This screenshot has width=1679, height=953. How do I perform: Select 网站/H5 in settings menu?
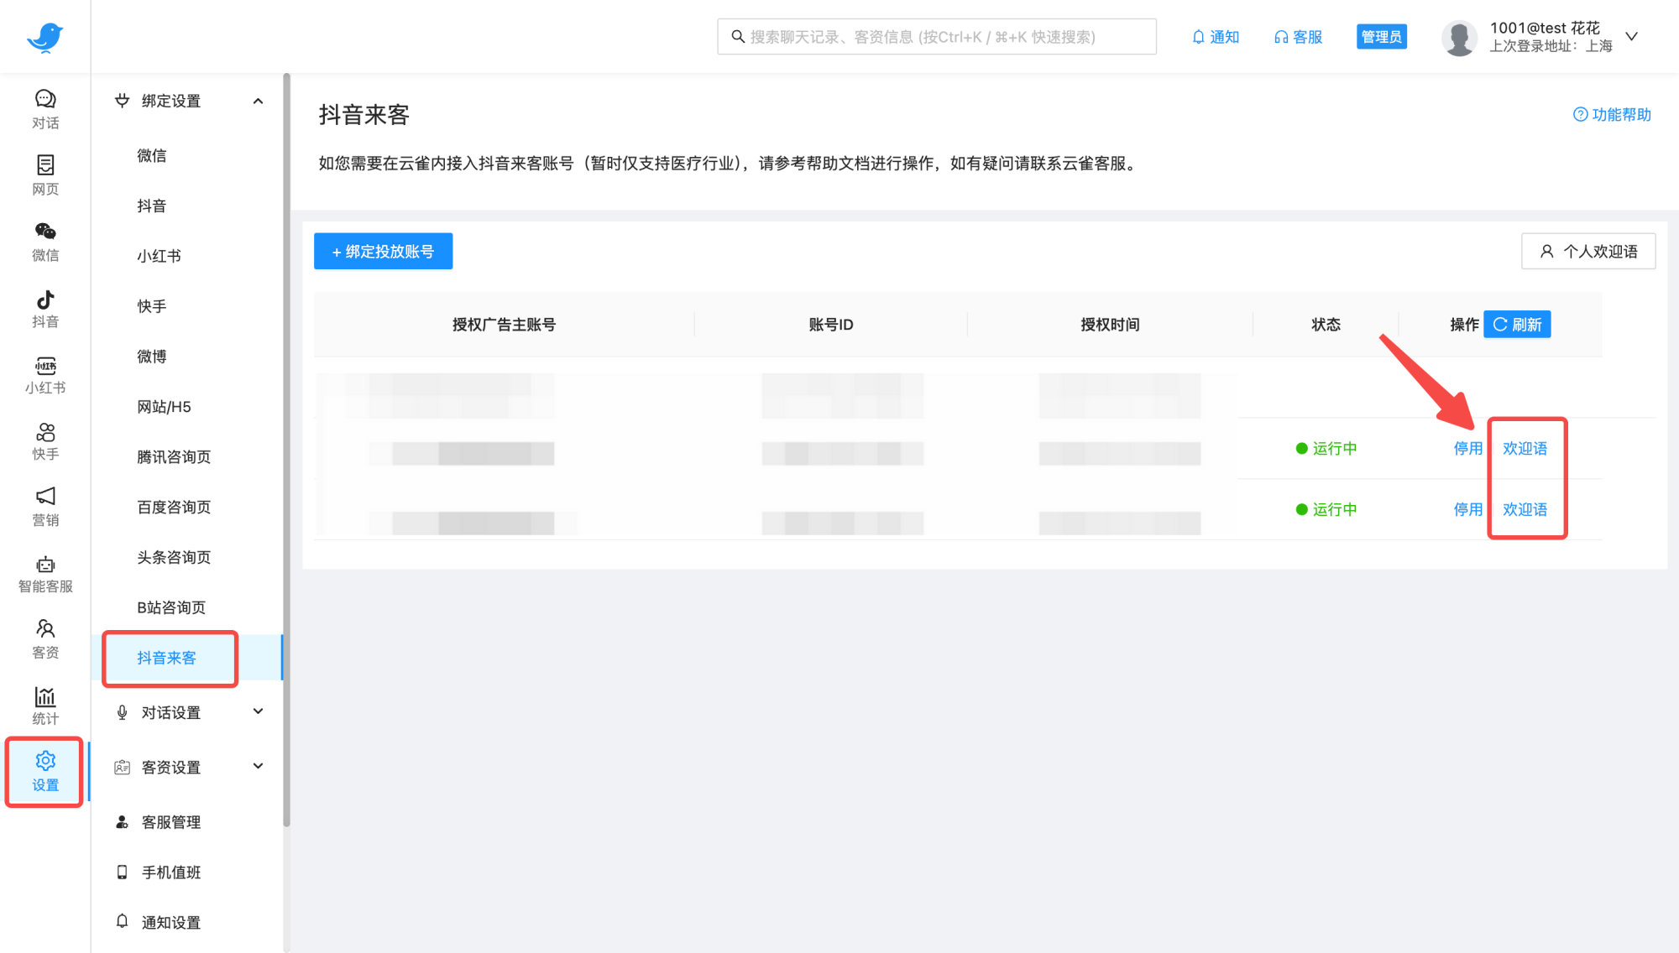tap(164, 407)
